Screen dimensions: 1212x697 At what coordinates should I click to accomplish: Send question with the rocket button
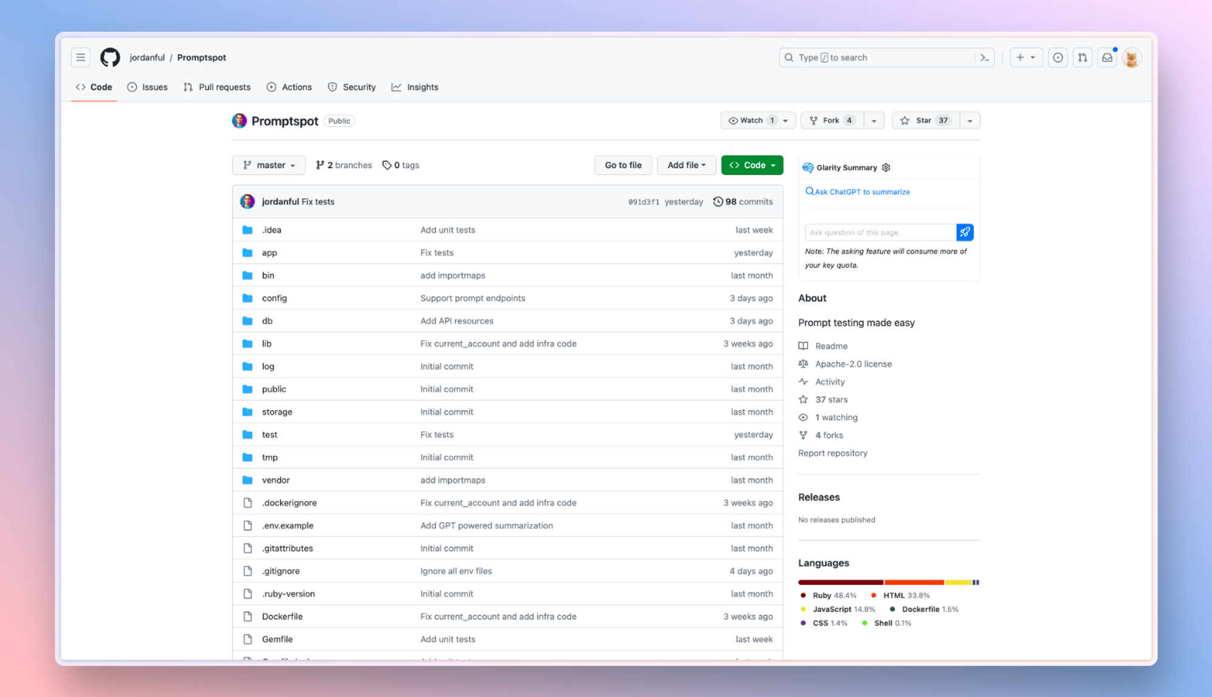click(965, 232)
